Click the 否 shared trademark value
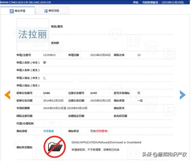The image size is (191, 161). (139, 93)
